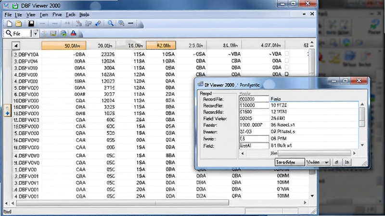The height and width of the screenshot is (216, 385).
Task: Click the dialog input showing 110000
Action: tap(254, 105)
